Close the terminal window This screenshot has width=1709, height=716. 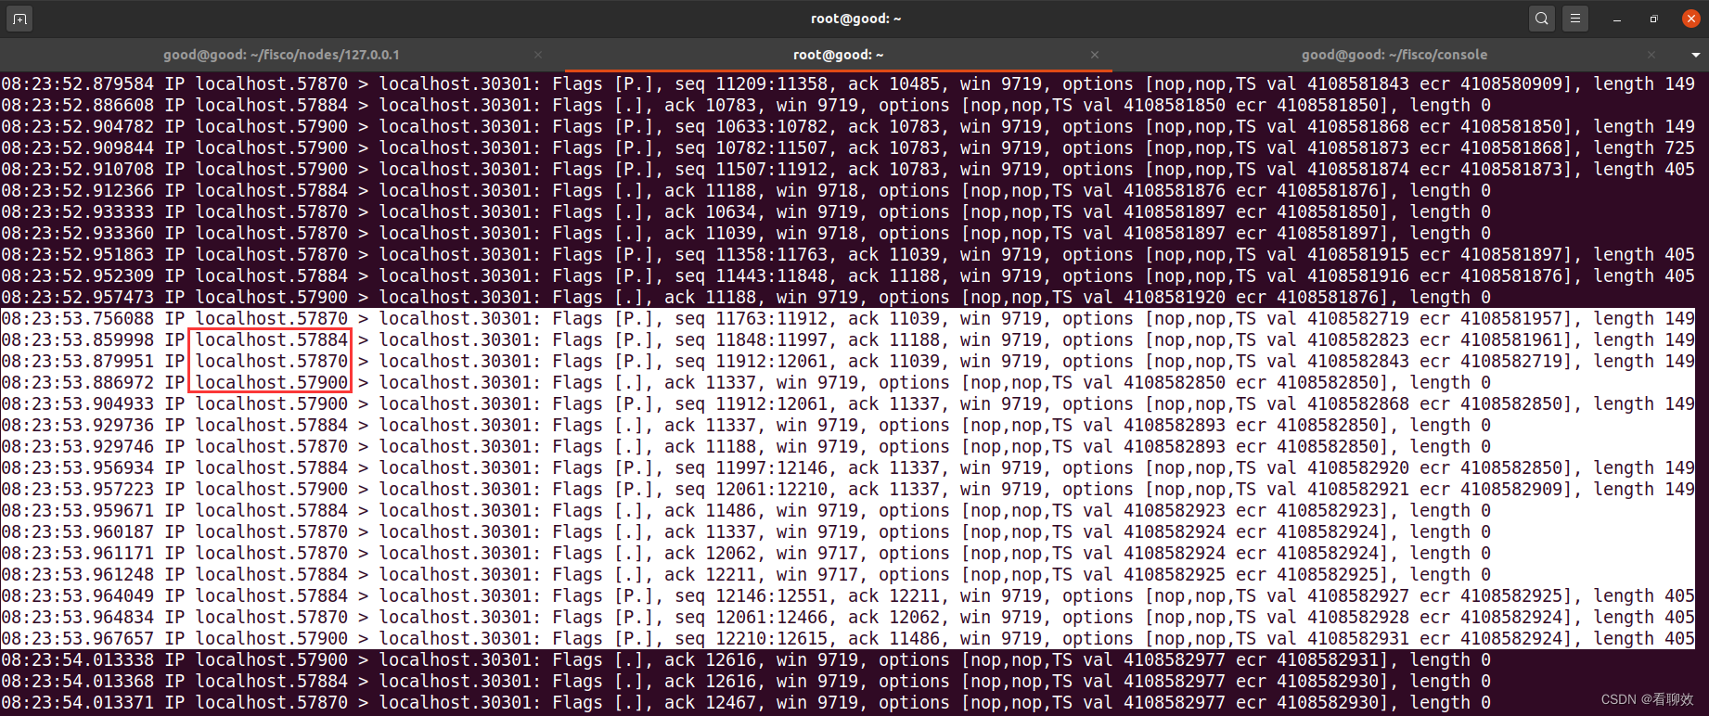point(1690,19)
